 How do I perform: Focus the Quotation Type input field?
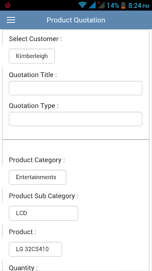tap(76, 119)
